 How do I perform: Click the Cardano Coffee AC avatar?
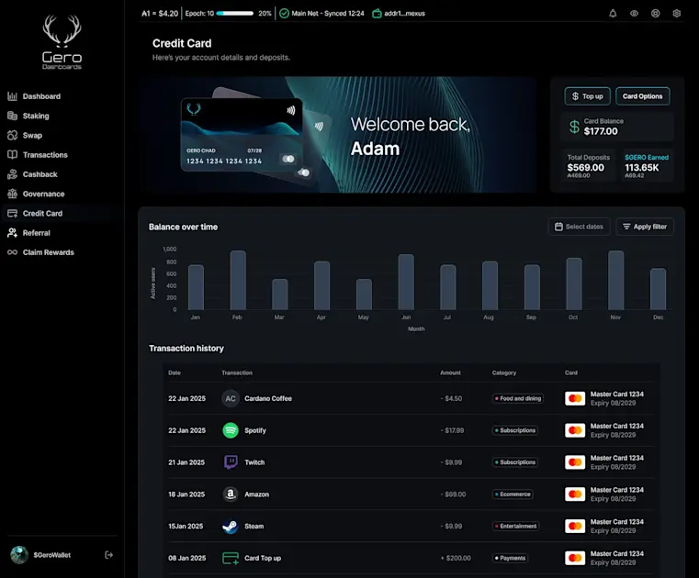coord(231,398)
